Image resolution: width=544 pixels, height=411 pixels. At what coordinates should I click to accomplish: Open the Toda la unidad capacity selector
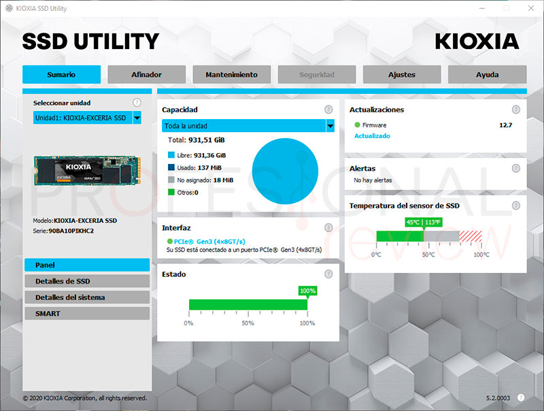(248, 126)
